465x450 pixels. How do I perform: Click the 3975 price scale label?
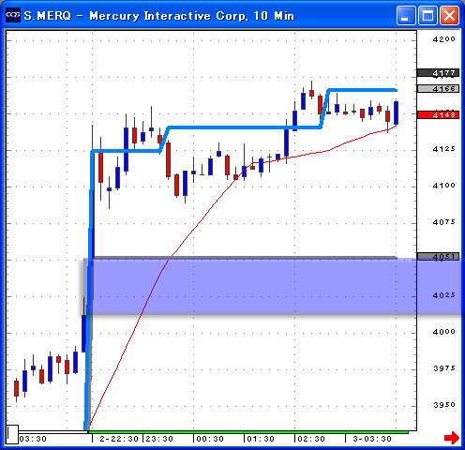pos(443,368)
